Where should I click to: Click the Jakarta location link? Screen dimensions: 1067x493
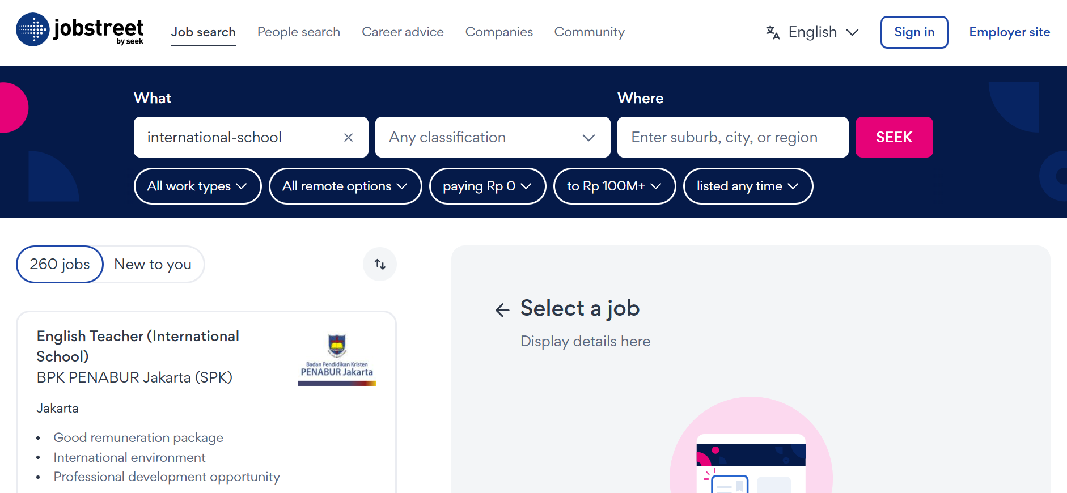58,408
